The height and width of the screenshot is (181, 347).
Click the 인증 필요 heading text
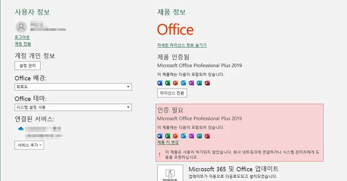point(170,110)
